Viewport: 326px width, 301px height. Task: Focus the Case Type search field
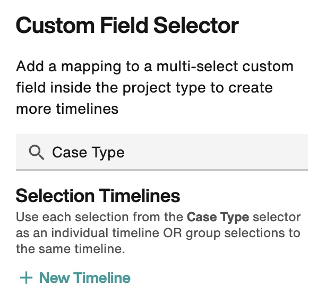162,153
